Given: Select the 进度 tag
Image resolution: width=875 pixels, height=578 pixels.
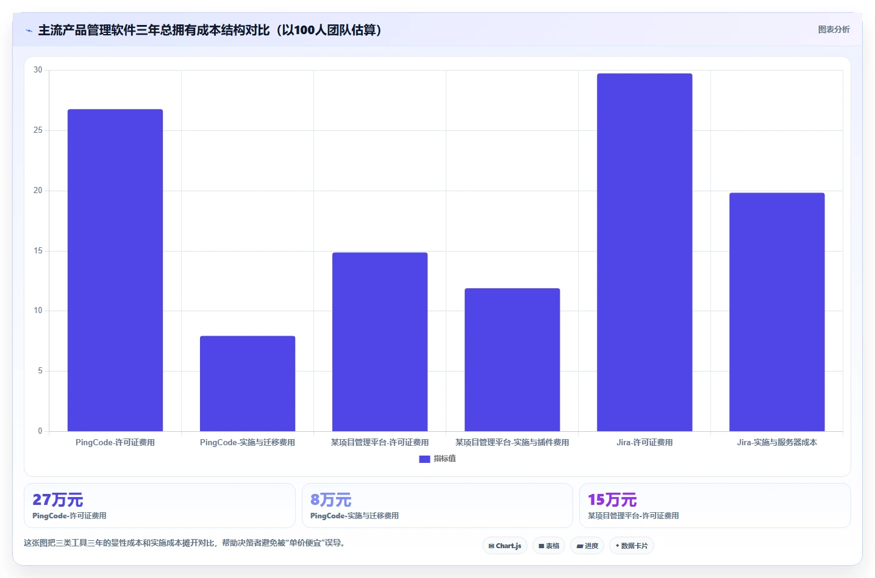Looking at the screenshot, I should point(587,546).
